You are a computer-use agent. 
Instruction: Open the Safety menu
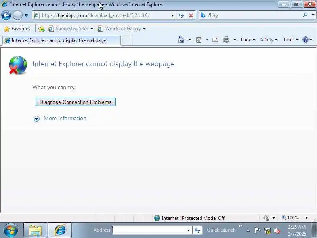pos(269,40)
